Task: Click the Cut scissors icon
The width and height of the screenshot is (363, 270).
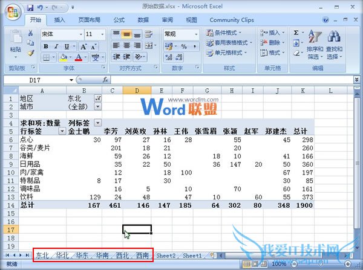Action: click(x=30, y=33)
